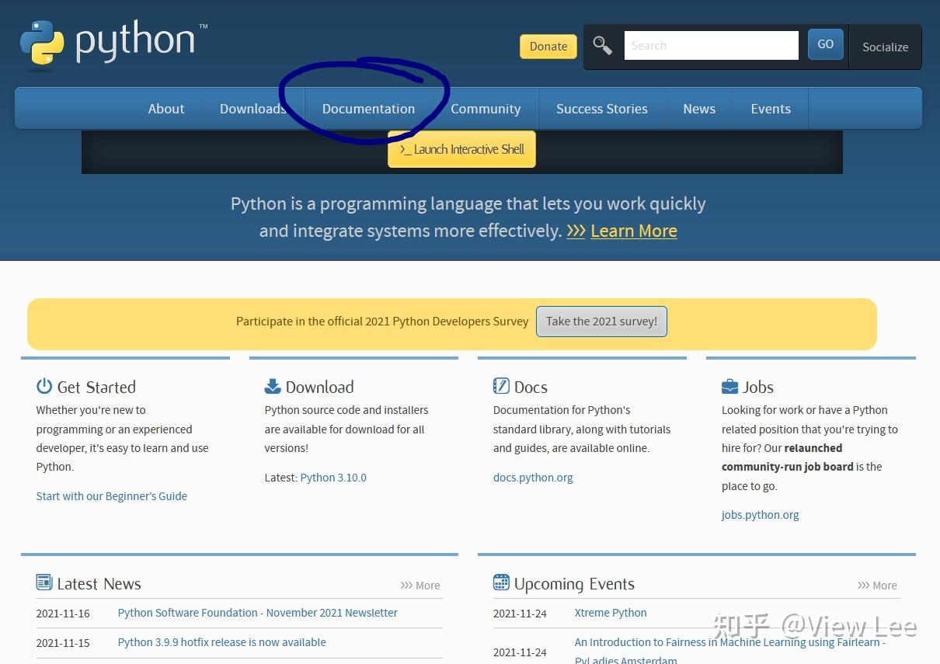Click the Donate button
940x664 pixels.
[x=548, y=47]
